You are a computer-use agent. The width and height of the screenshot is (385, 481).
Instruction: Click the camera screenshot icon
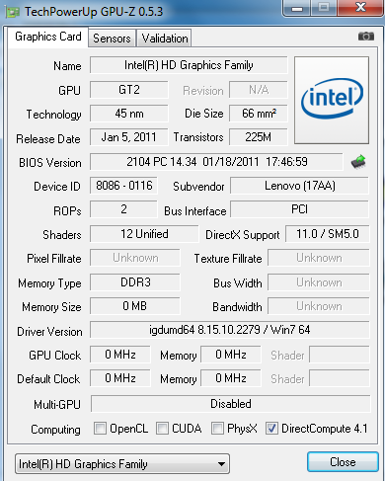pos(366,37)
